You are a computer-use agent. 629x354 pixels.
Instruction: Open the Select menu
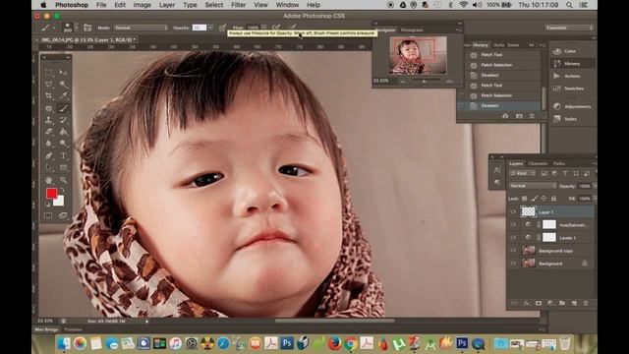click(x=214, y=5)
